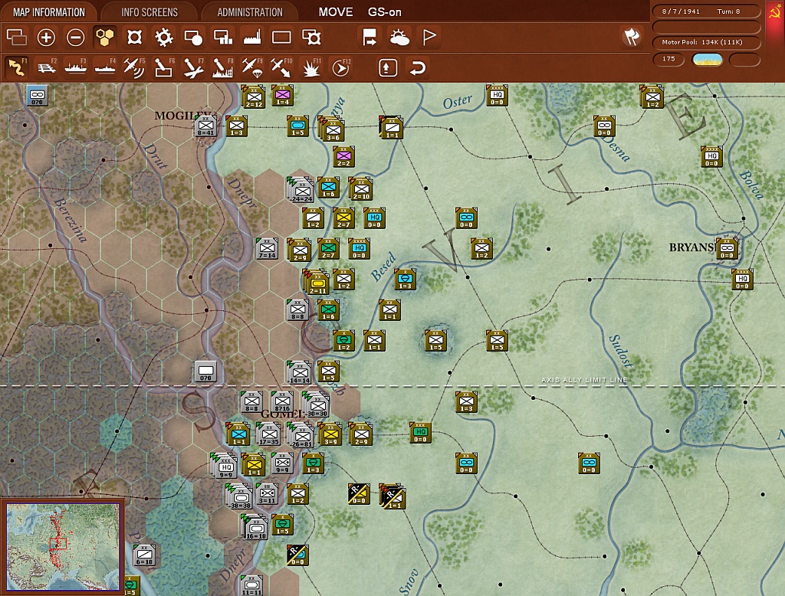The width and height of the screenshot is (785, 596).
Task: Select the 6=18 grey unit counter
Action: (144, 555)
